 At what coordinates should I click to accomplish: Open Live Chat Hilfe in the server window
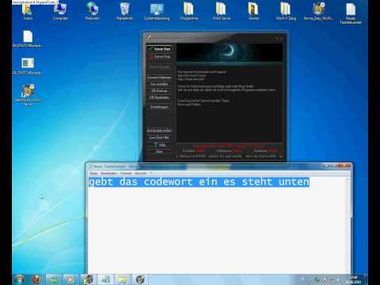pyautogui.click(x=159, y=138)
